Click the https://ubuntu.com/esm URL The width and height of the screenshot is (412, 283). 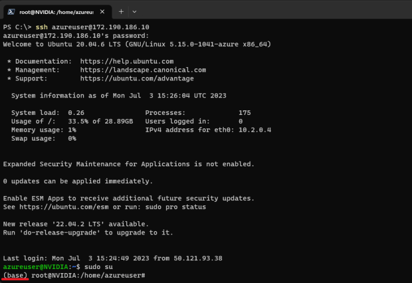[64, 207]
